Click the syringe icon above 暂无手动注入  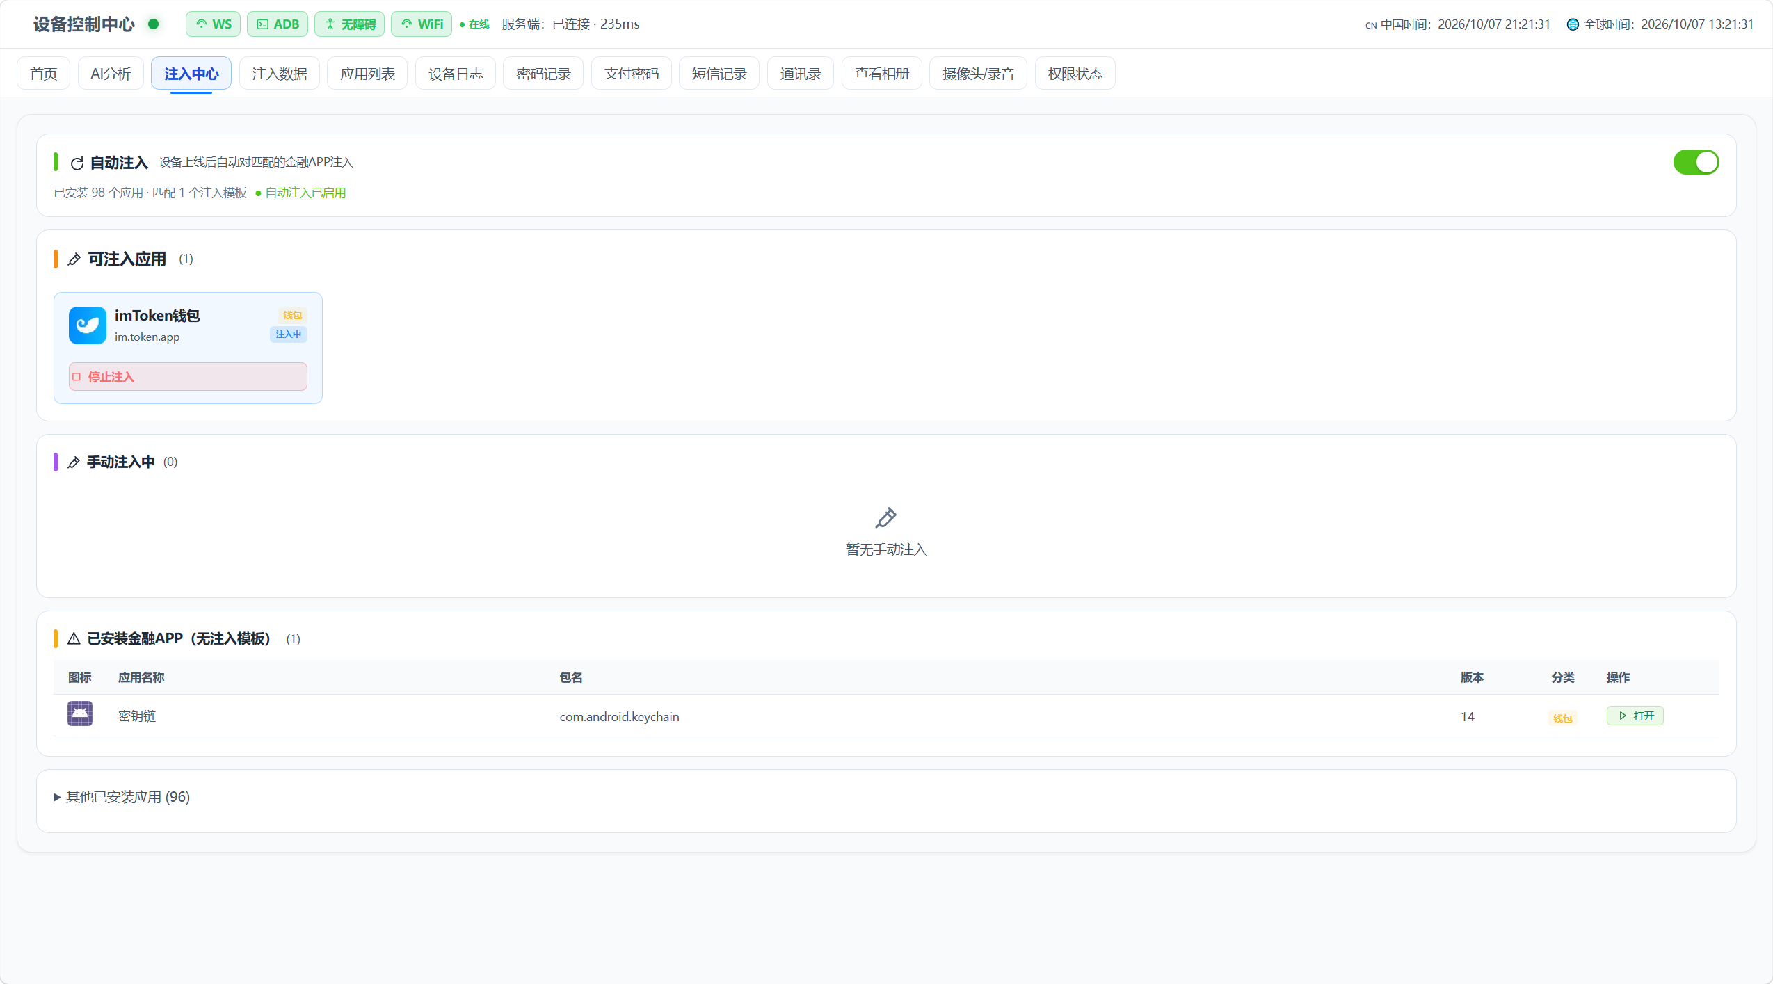[x=886, y=518]
